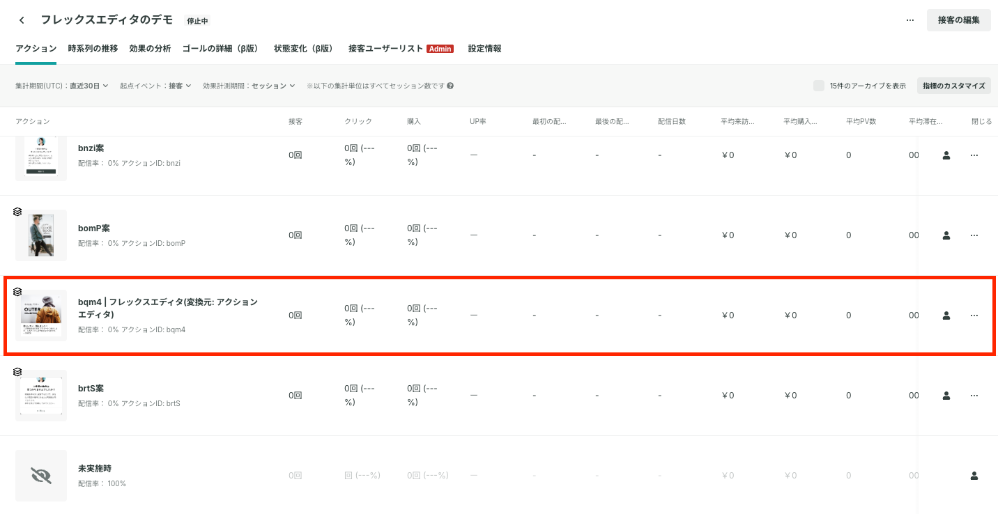Screen dimensions: 998x514
Task: Click 閉じる at the table's right
Action: (x=981, y=121)
